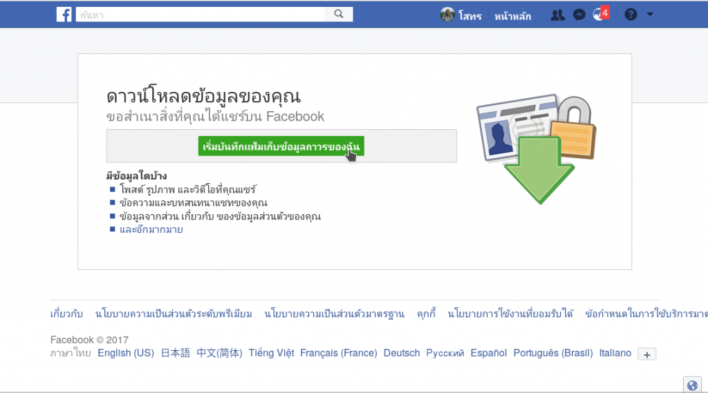Open นโยบายความเป็นส่วนตัวระดับพรีเมียม footer link
The height and width of the screenshot is (393, 708).
click(174, 314)
